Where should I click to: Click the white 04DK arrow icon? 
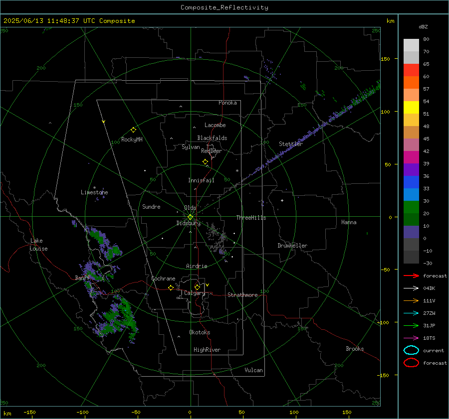click(411, 288)
